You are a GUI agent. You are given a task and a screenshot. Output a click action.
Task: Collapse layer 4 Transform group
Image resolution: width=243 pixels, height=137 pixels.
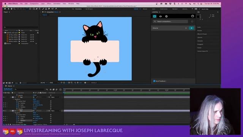click(13, 113)
